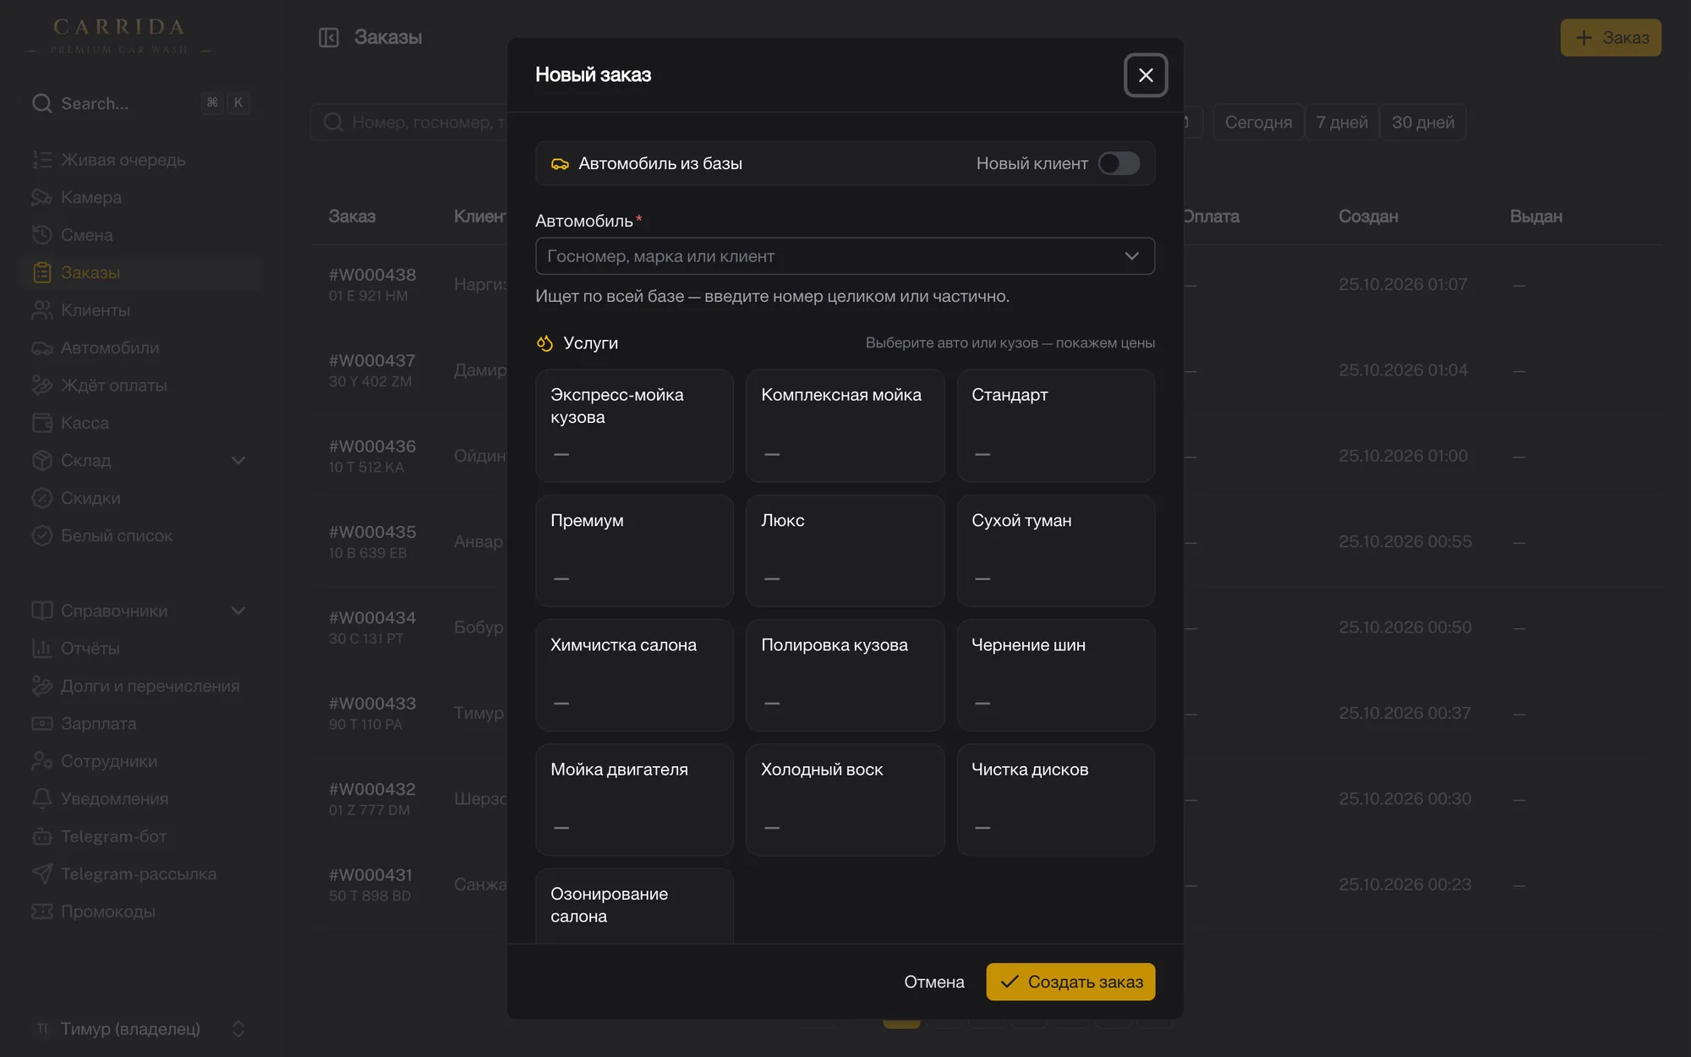Select the Люкс service card
1691x1057 pixels.
(x=845, y=550)
